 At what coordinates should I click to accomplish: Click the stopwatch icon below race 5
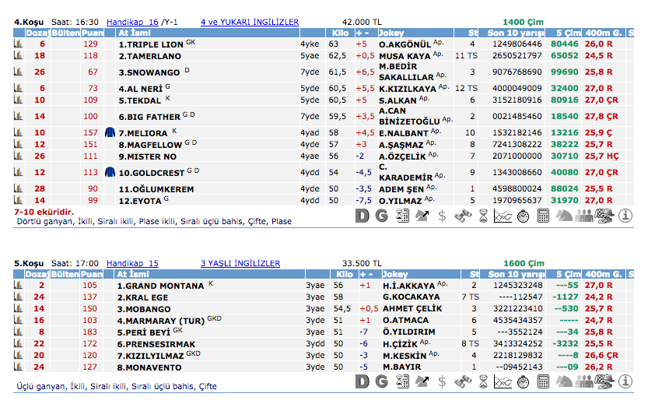click(x=523, y=381)
